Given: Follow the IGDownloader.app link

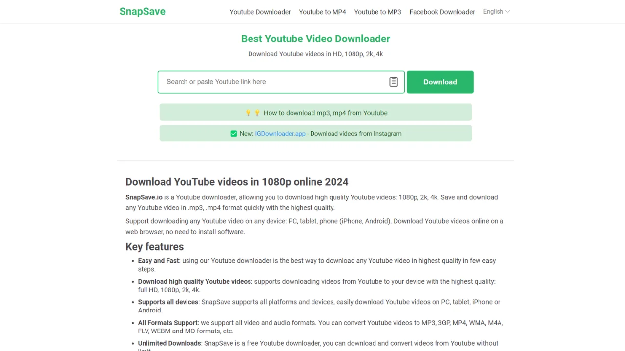Looking at the screenshot, I should pyautogui.click(x=280, y=134).
